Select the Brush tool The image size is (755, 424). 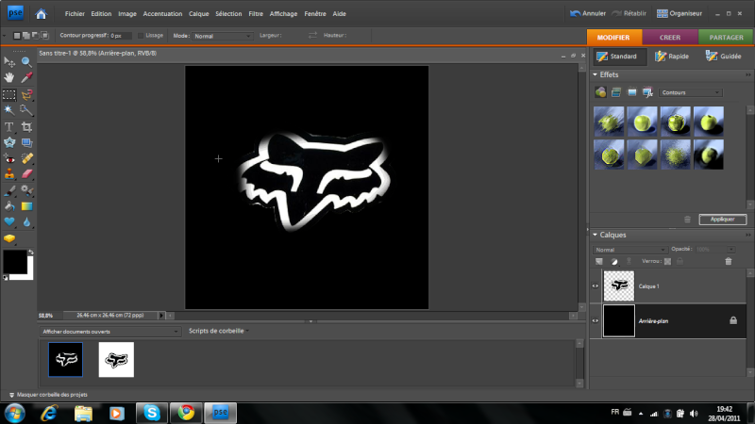pos(9,191)
